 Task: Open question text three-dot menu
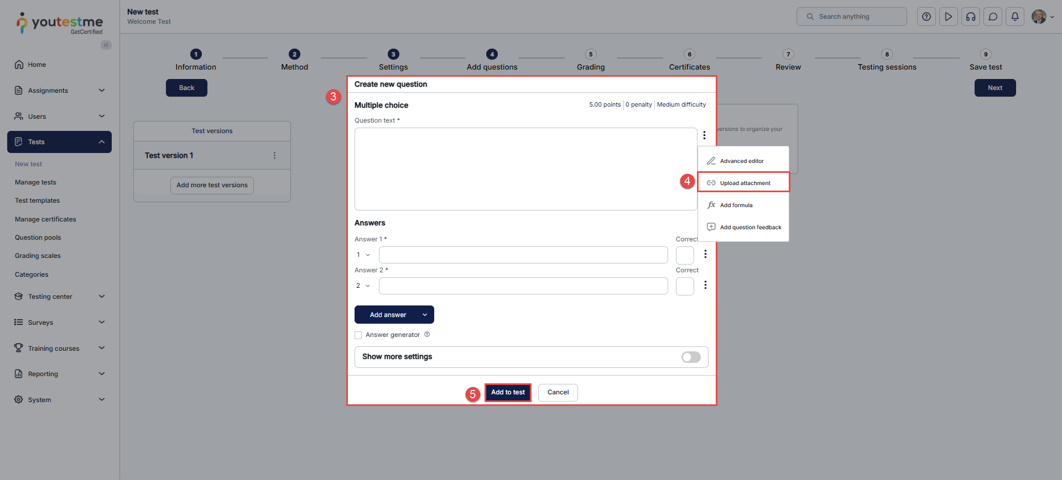[x=704, y=135]
